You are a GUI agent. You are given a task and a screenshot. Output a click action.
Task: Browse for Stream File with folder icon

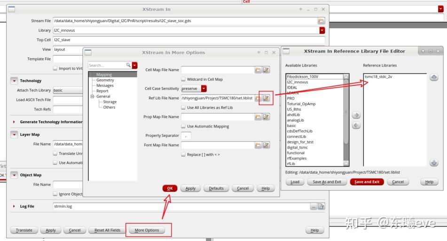tap(321, 21)
